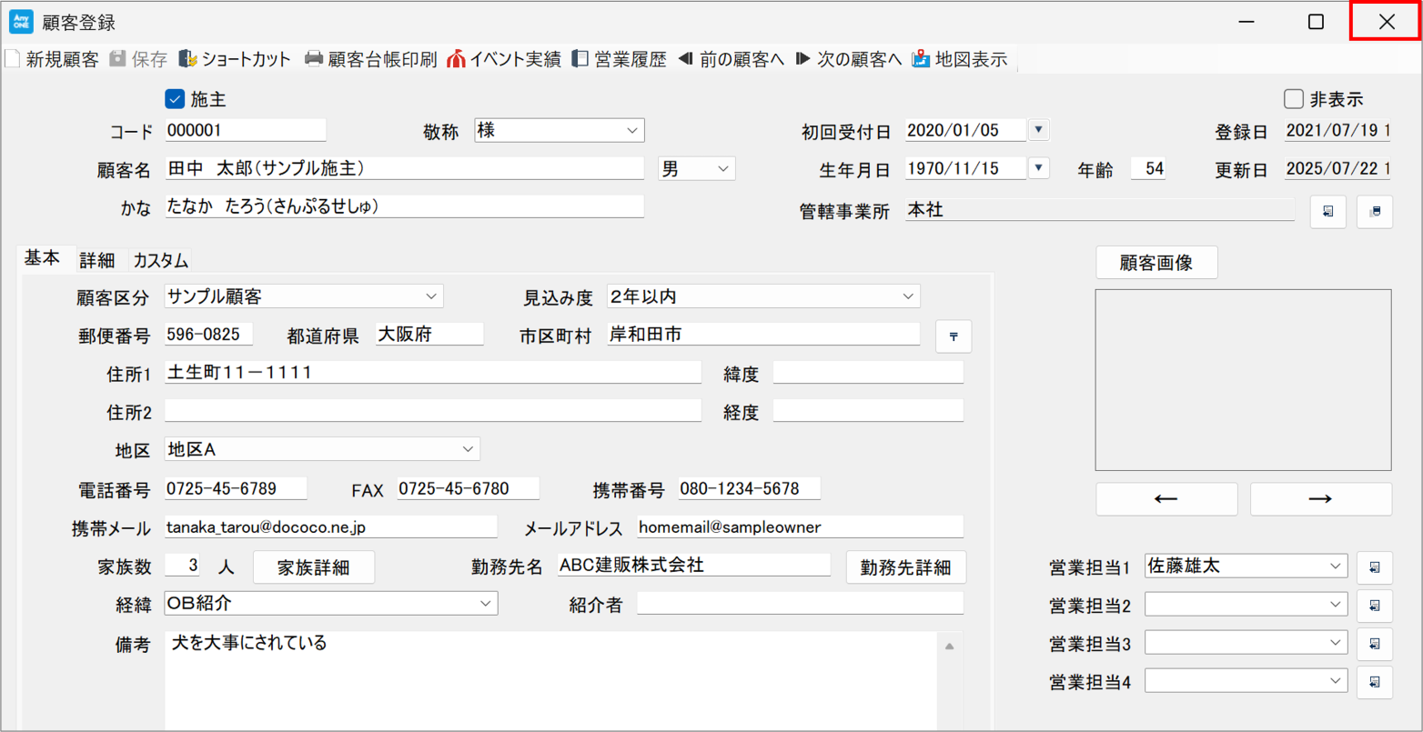Expand the 敬称 honorific dropdown

[x=631, y=131]
